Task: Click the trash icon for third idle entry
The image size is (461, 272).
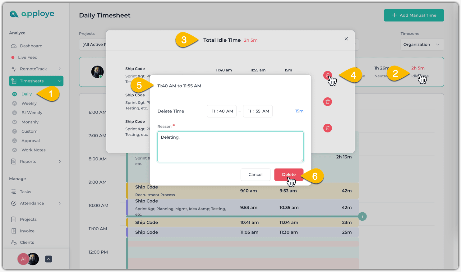Action: pos(327,128)
